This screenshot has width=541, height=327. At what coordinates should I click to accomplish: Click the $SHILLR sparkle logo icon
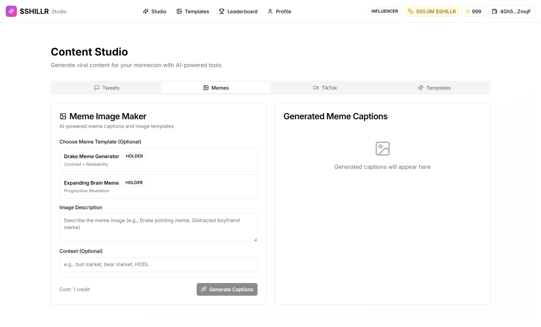(x=11, y=11)
